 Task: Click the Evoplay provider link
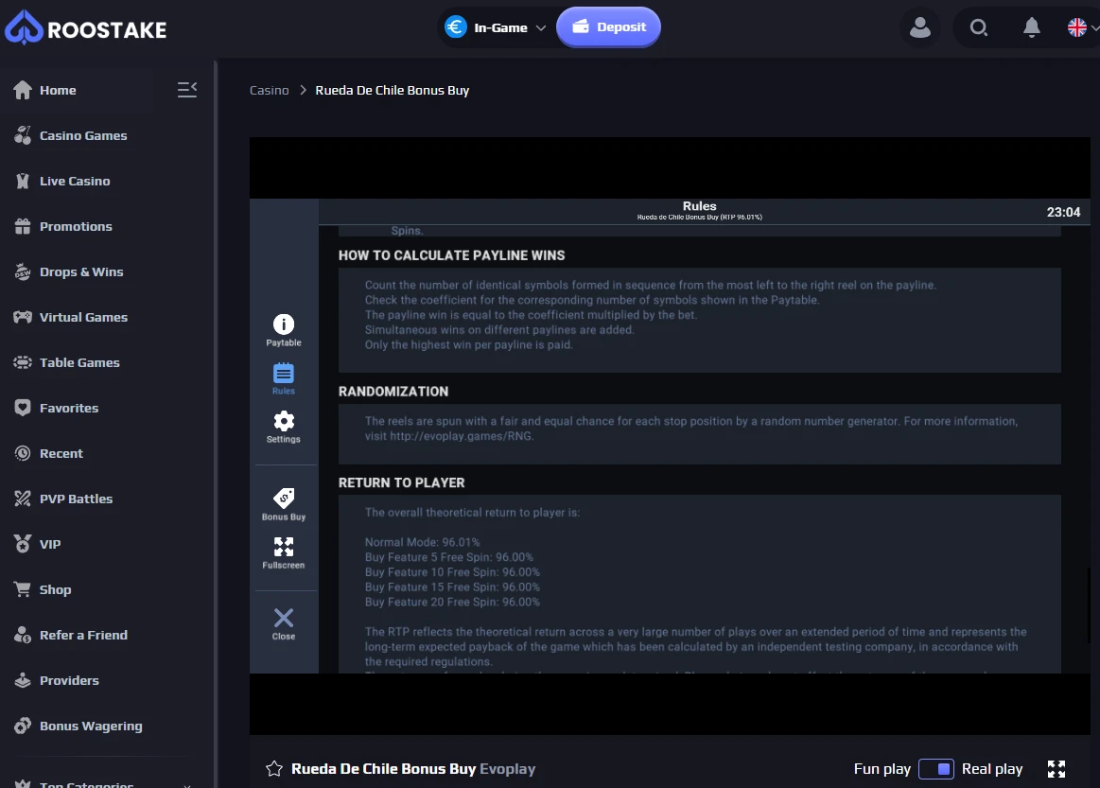pyautogui.click(x=507, y=769)
